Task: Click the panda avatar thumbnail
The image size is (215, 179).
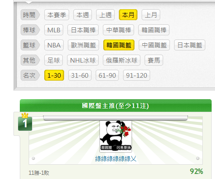Action: [x=116, y=136]
